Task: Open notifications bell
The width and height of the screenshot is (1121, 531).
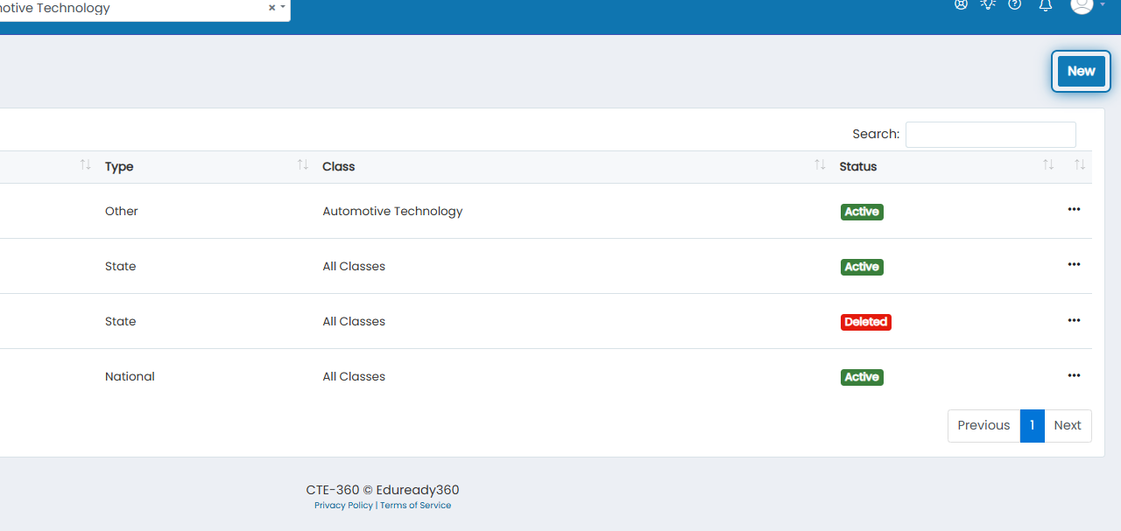Action: click(1045, 4)
